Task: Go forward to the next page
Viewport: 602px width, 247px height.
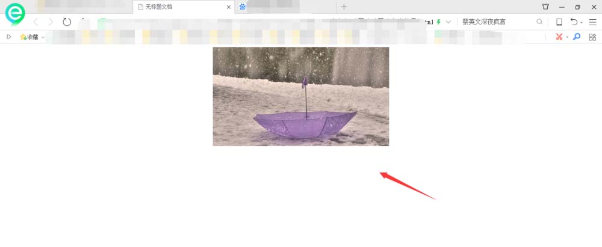Action: [x=51, y=22]
